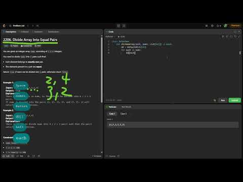Go to the next problem arrow

click(33, 26)
